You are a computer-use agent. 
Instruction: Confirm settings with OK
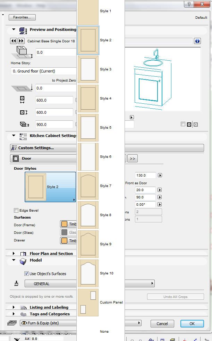192,324
